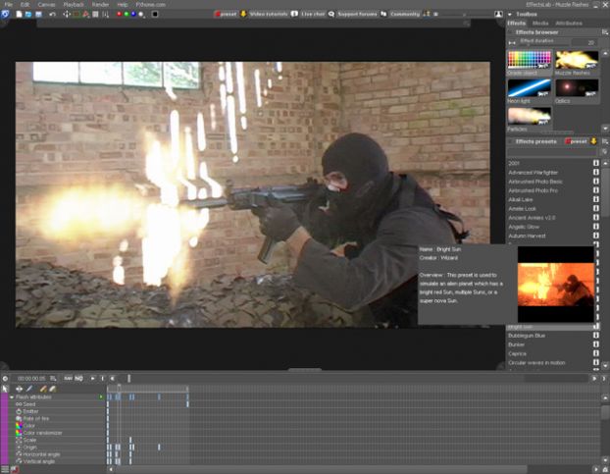The width and height of the screenshot is (610, 474).
Task: Select the Neon light effect thumbnail
Action: 530,88
